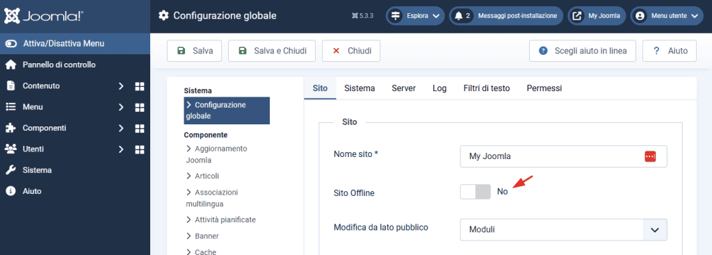Switch to the Filtri di testo tab

tap(487, 88)
